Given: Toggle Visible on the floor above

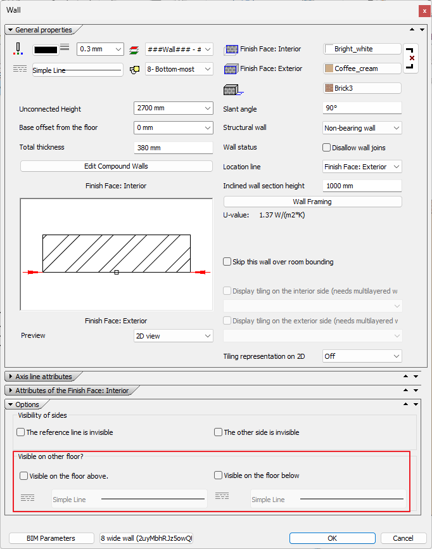Looking at the screenshot, I should point(24,475).
